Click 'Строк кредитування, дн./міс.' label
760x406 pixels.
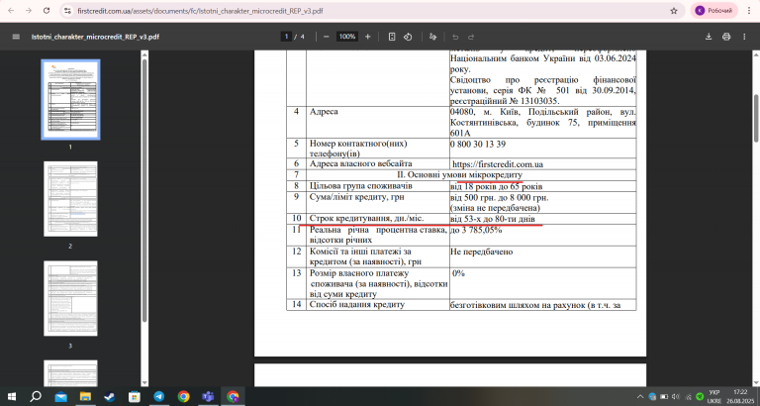coord(367,219)
